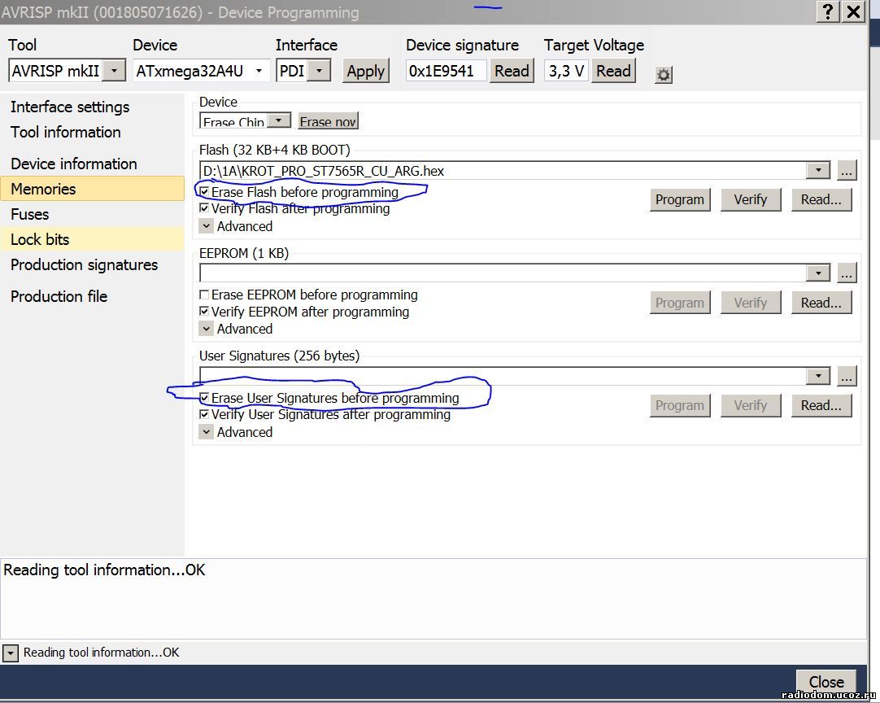The height and width of the screenshot is (703, 880).
Task: Expand EEPROM Advanced options
Action: pyautogui.click(x=206, y=329)
